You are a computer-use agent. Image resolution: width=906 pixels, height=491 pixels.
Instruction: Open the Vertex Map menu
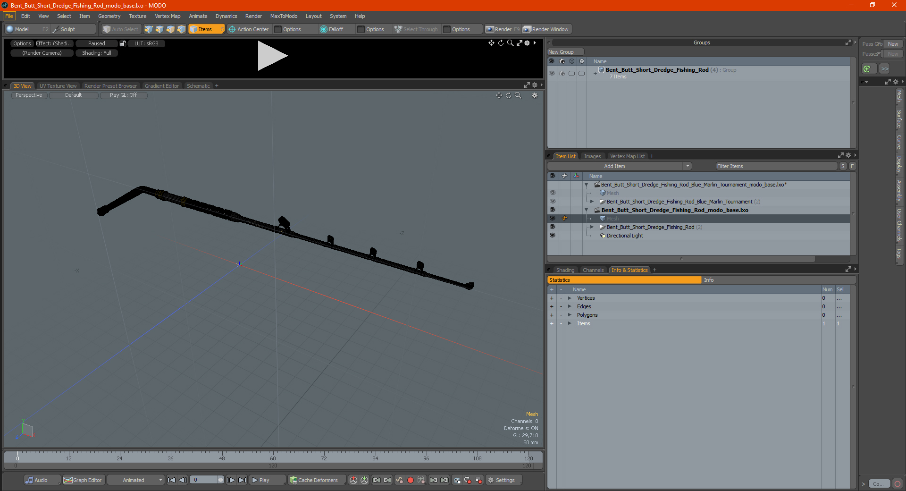[168, 16]
